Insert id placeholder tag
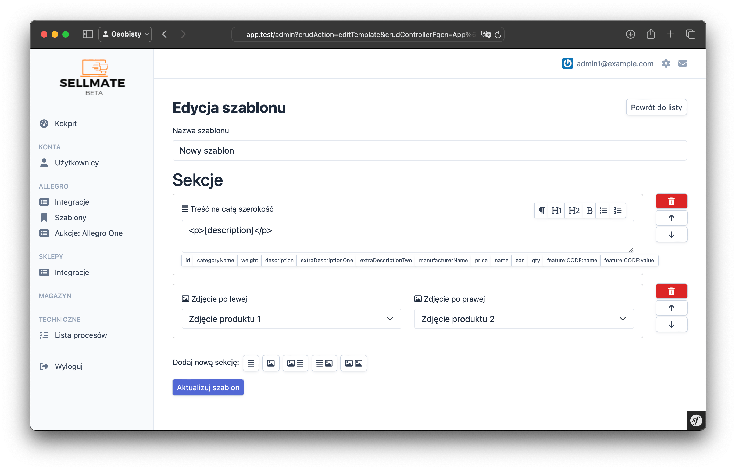Image resolution: width=736 pixels, height=470 pixels. pos(187,261)
